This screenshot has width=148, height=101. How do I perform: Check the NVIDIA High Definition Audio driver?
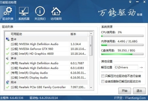7,44
